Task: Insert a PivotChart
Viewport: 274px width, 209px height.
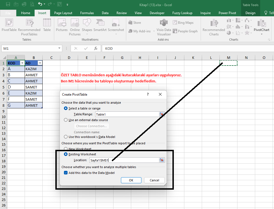Action: tap(262, 25)
